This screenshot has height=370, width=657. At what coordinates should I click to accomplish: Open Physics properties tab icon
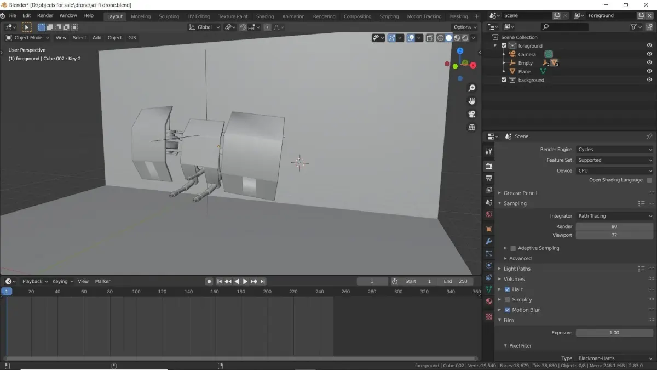(x=489, y=265)
